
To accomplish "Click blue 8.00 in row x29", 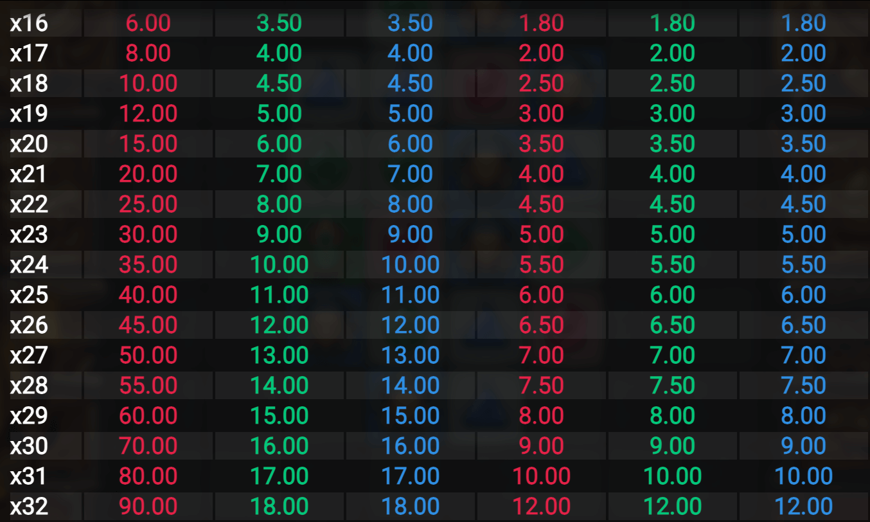I will coord(804,416).
